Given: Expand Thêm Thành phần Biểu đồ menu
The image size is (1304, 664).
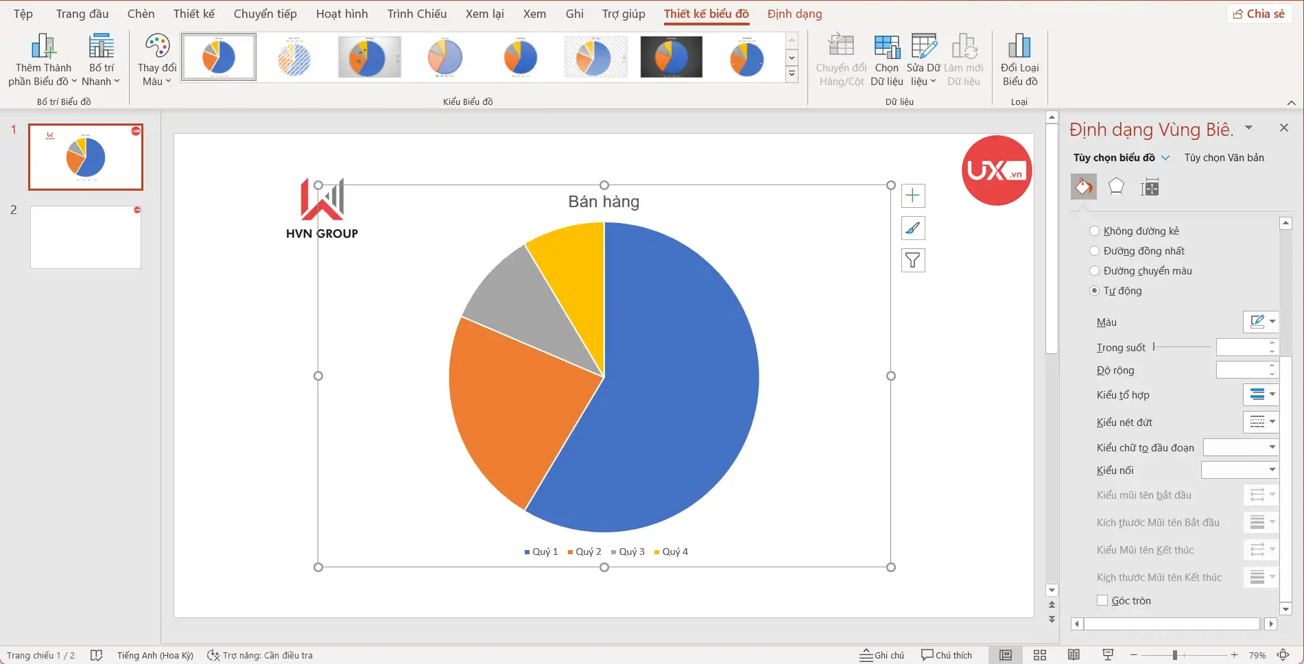Looking at the screenshot, I should [43, 60].
